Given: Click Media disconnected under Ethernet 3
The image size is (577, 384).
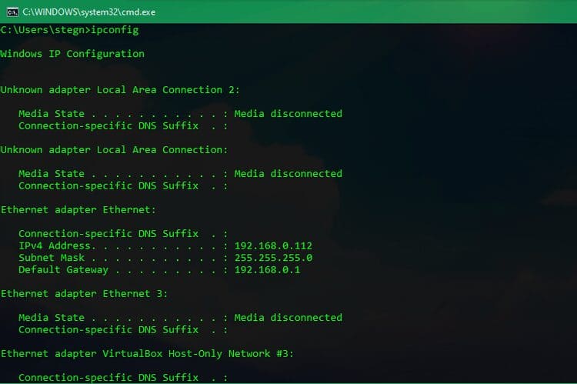Looking at the screenshot, I should pyautogui.click(x=288, y=317).
